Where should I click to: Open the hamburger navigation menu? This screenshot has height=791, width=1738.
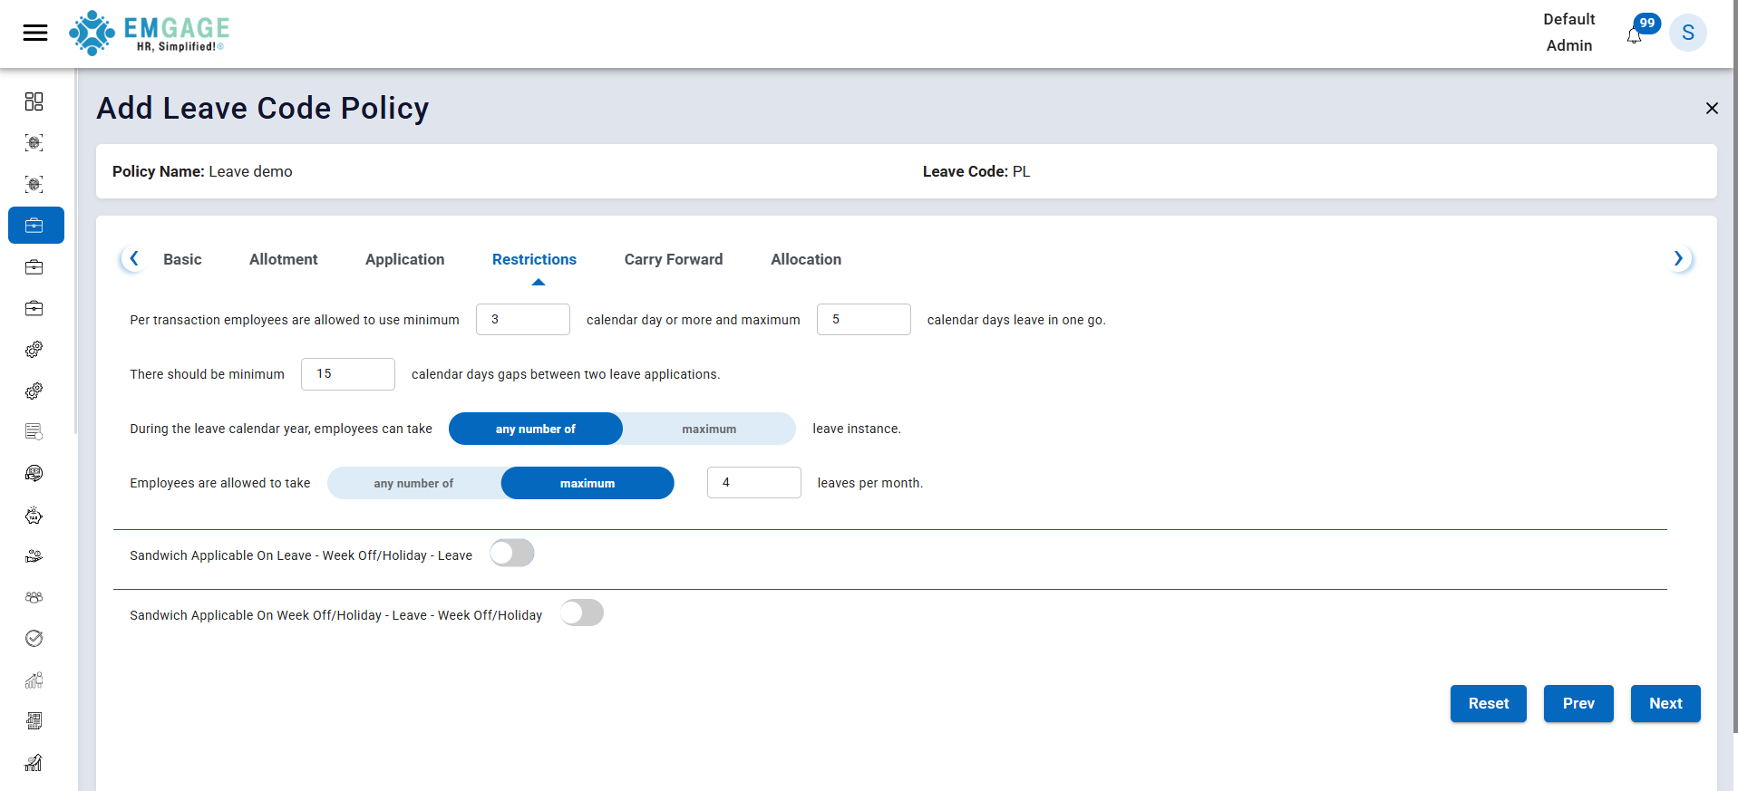point(35,34)
